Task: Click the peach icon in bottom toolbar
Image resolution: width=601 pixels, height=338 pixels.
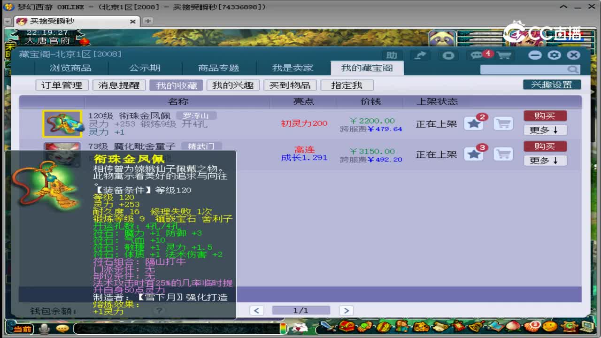Action: [x=513, y=326]
